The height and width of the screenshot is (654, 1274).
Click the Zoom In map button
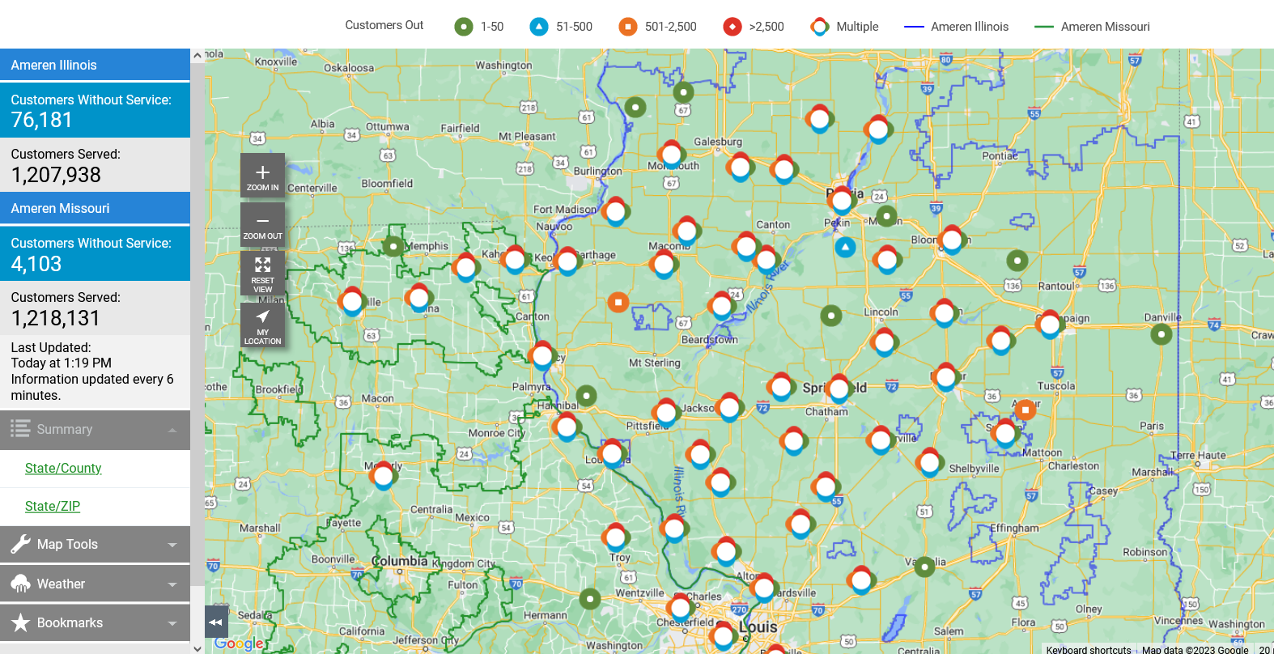262,175
